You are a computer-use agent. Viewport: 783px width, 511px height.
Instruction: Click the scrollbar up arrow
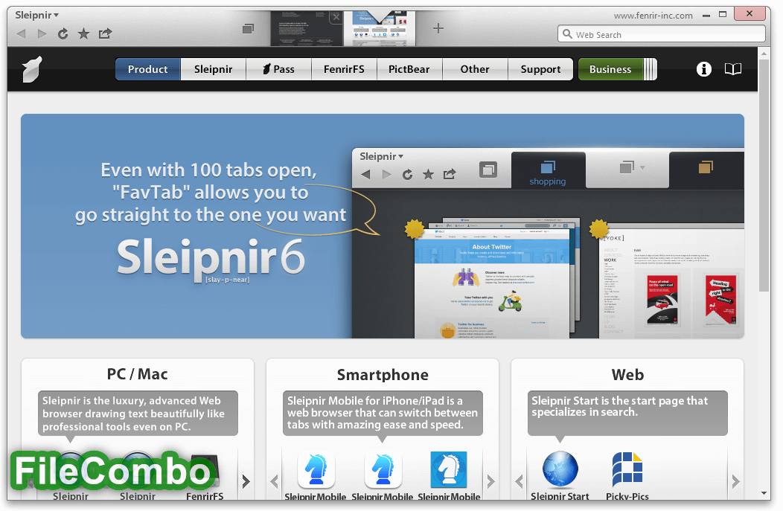(x=764, y=52)
